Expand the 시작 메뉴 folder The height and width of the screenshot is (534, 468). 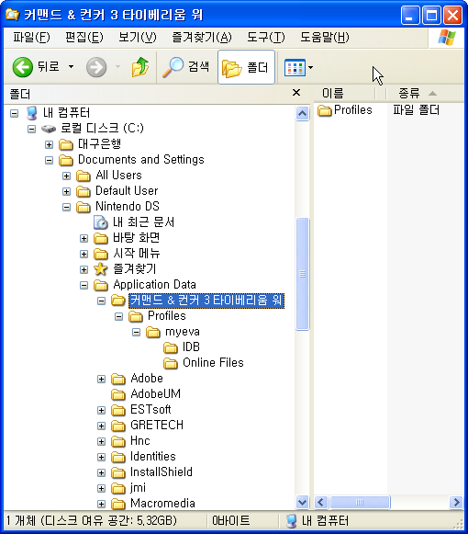[x=84, y=254]
